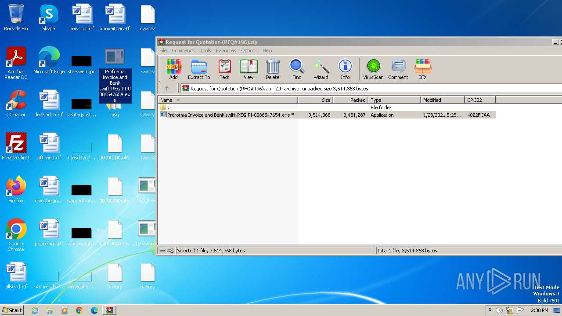Open the Find tool in WinRAR

pos(297,69)
